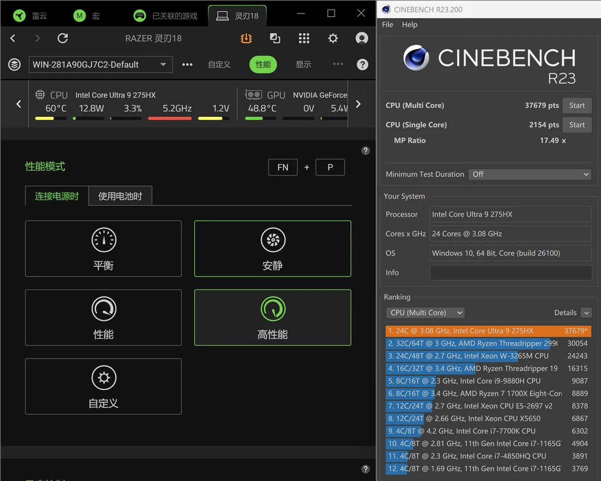Open WIN-281A90GJ7C2-Default profile dropdown
The image size is (601, 481).
(x=100, y=64)
